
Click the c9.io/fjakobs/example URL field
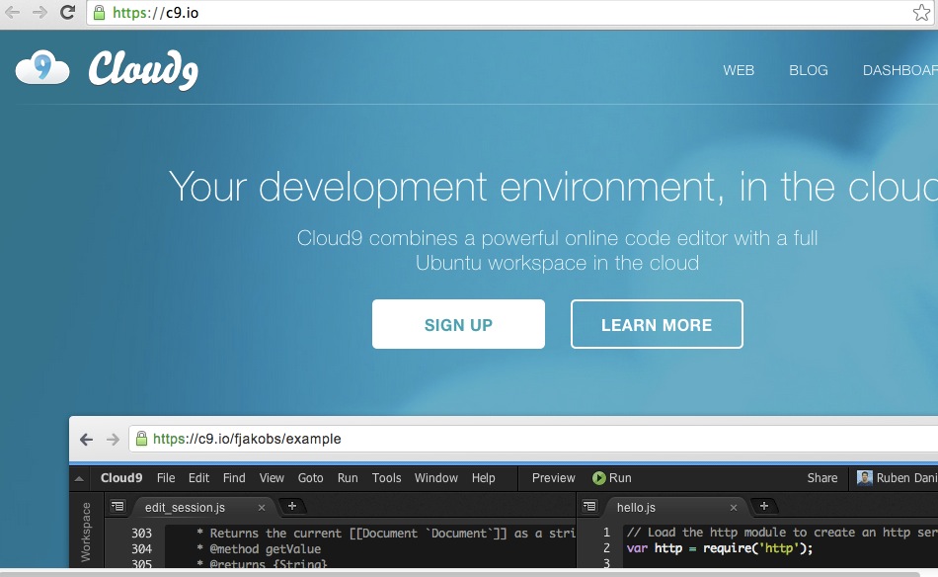[533, 439]
